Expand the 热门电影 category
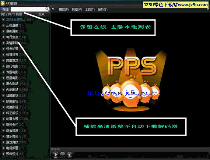 pos(3,66)
